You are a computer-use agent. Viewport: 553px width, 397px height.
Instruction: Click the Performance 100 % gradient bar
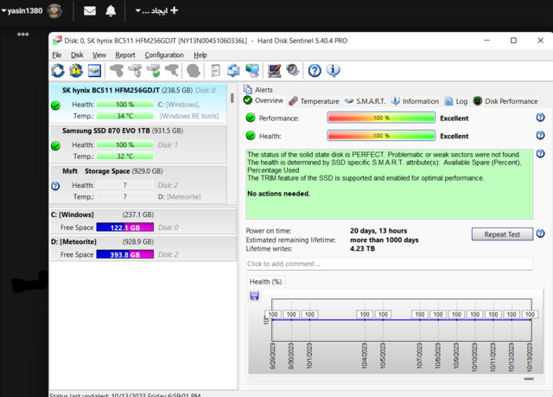[381, 118]
